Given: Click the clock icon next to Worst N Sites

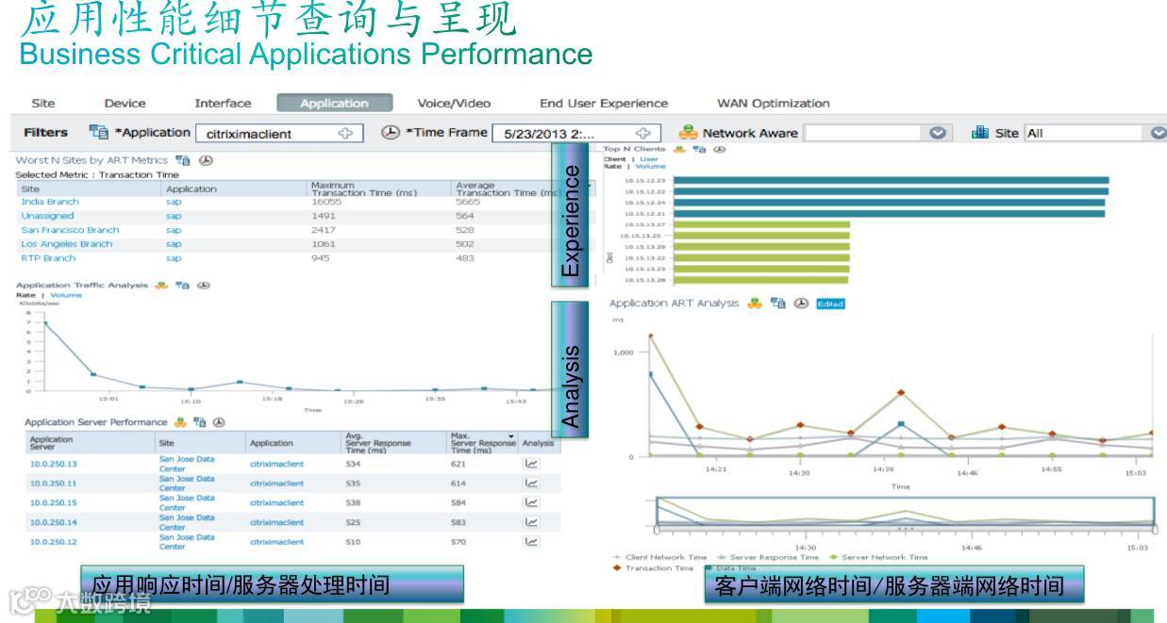Looking at the screenshot, I should [206, 160].
